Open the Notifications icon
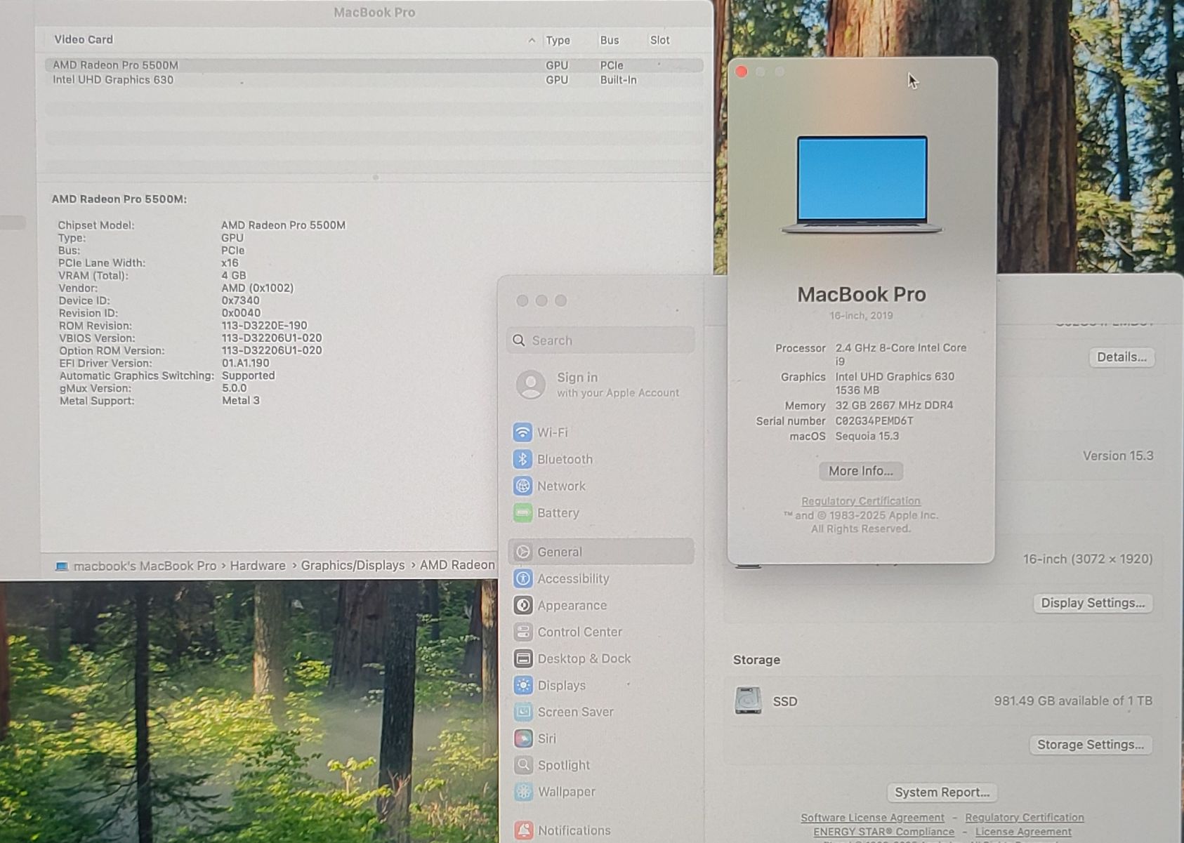 coord(522,830)
